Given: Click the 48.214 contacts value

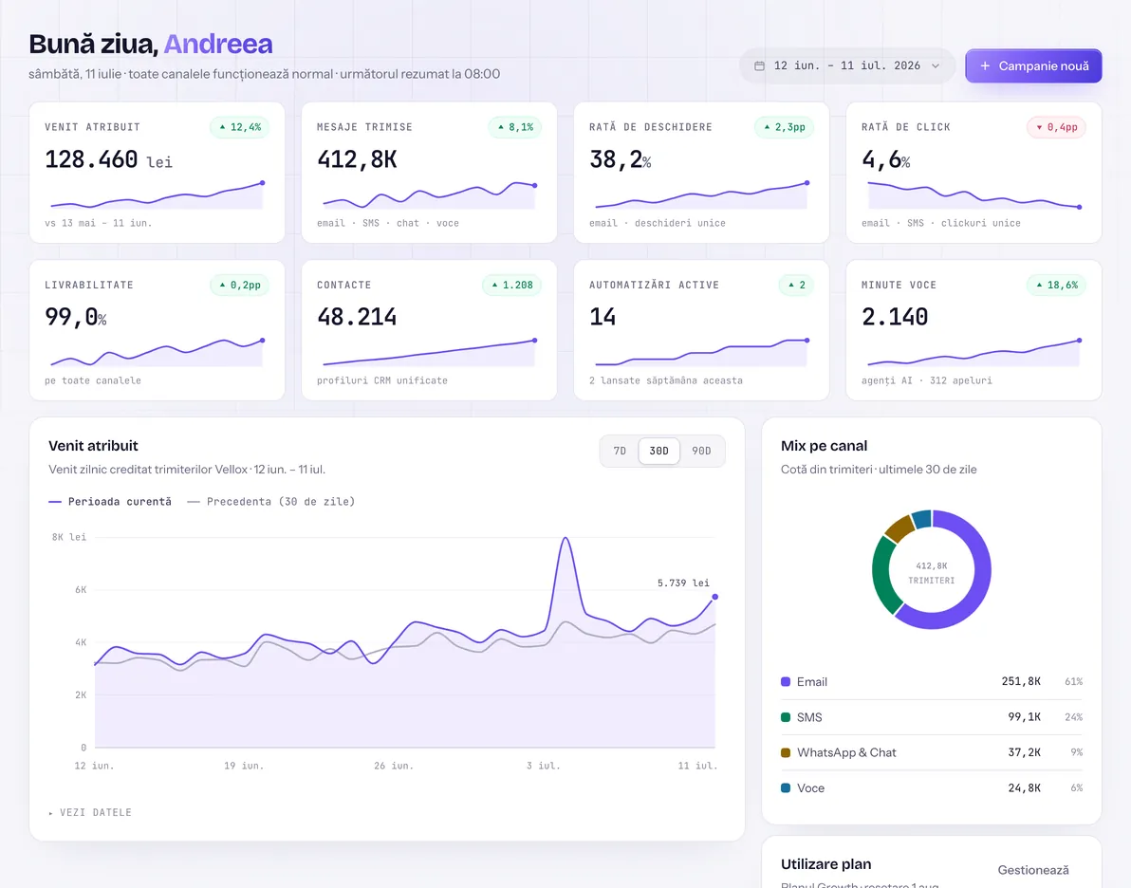Looking at the screenshot, I should tap(357, 317).
